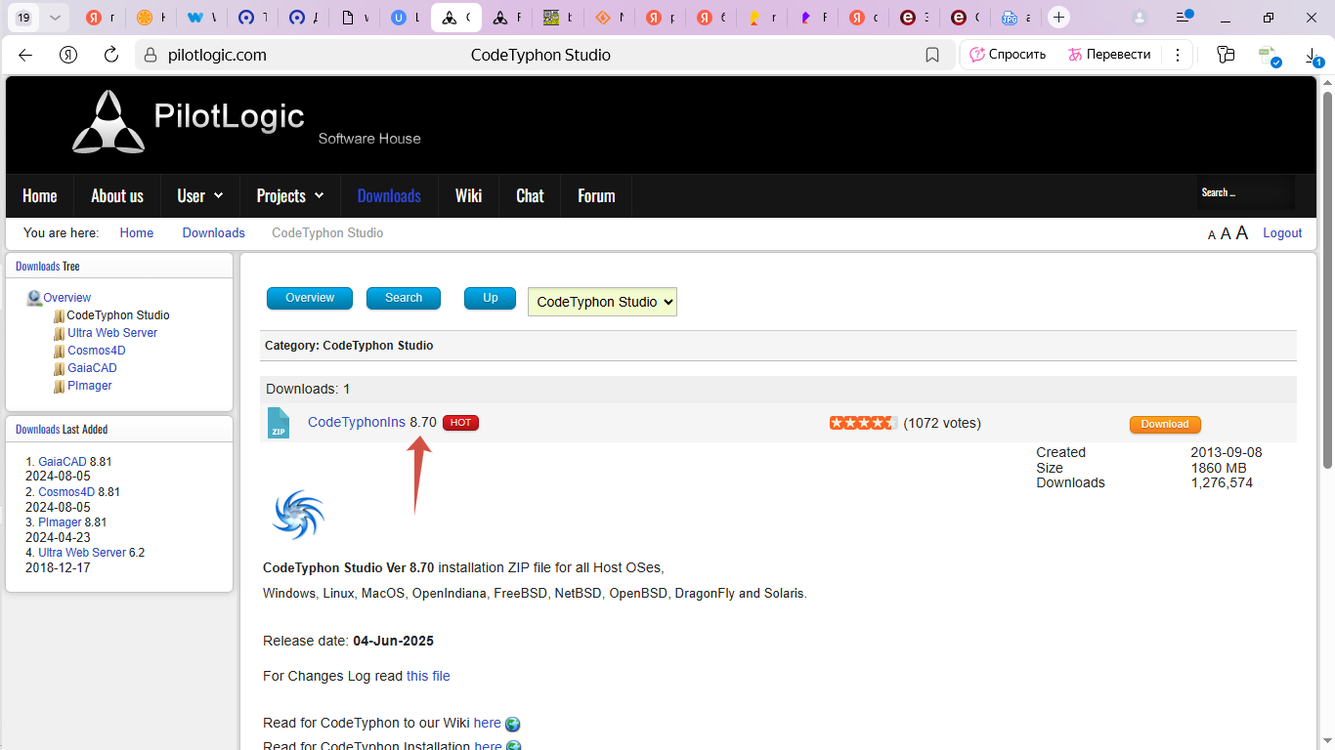Open a new tab with the plus button

coord(1058,18)
